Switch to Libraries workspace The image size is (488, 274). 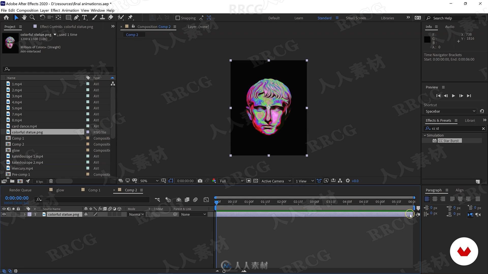[x=387, y=18]
